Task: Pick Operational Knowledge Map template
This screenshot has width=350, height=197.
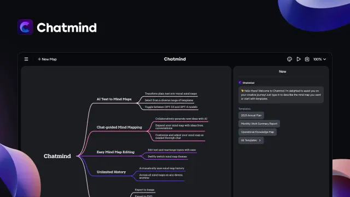Action: (x=258, y=132)
